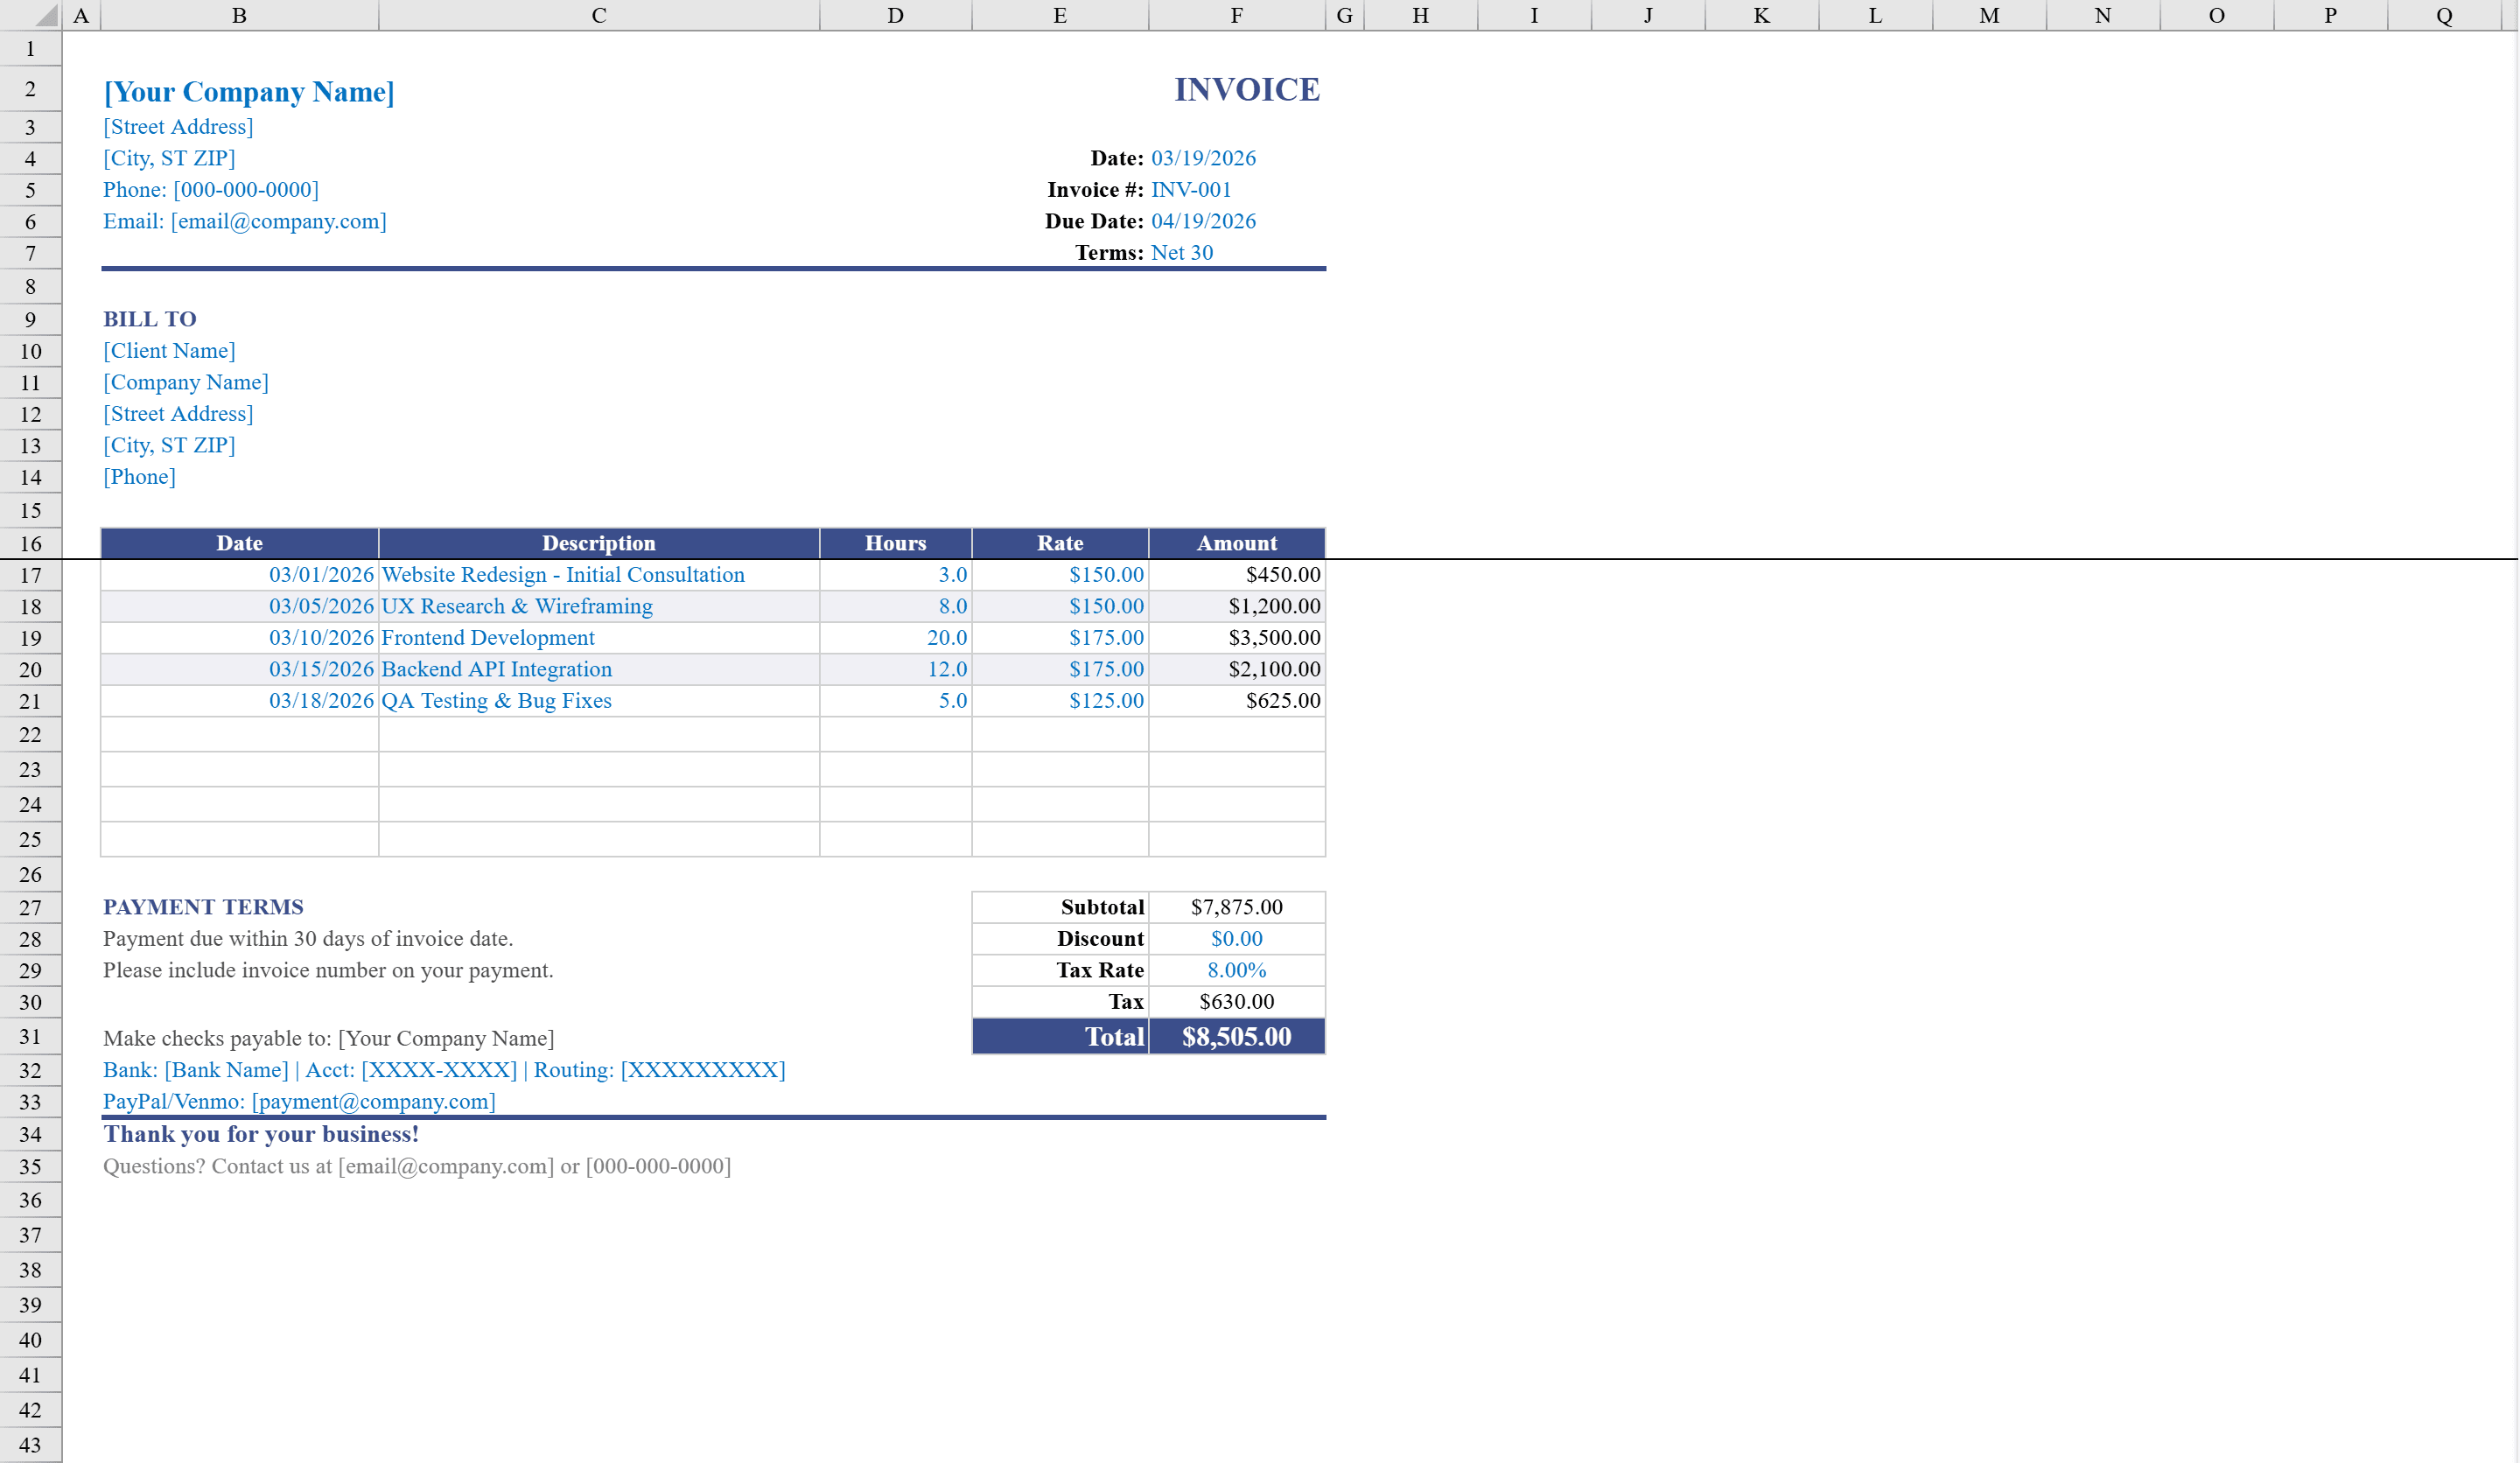The width and height of the screenshot is (2520, 1463).
Task: Select the QA Testing & Bug Fixes row date
Action: pos(320,700)
